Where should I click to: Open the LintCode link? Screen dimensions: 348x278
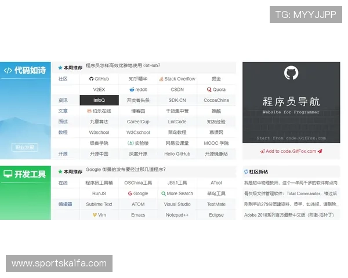pos(177,122)
